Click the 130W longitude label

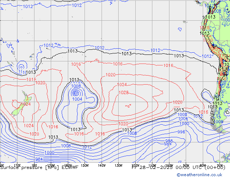pos(119,166)
